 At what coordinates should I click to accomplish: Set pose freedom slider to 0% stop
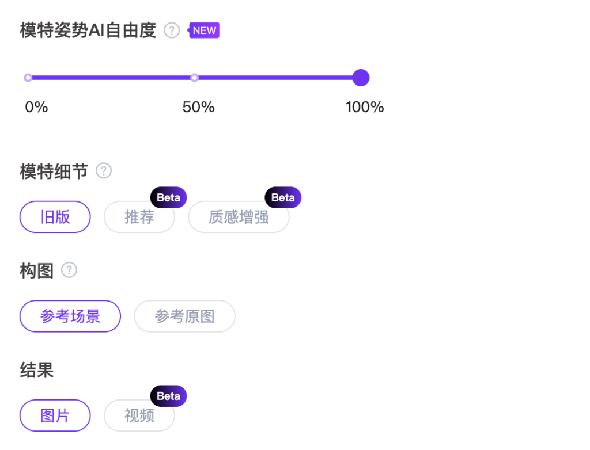(x=28, y=78)
